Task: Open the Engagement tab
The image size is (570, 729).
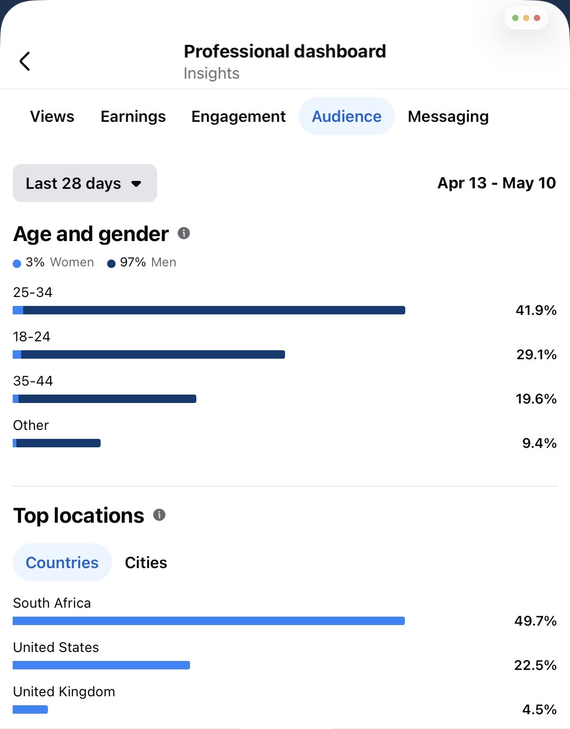Action: coord(239,116)
